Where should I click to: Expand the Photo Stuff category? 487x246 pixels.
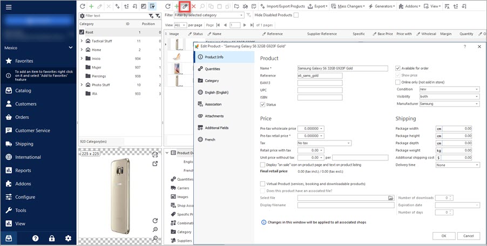point(82,85)
